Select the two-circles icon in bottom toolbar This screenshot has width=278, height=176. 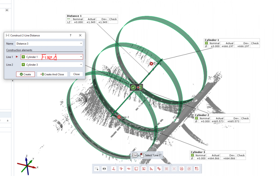tap(159, 169)
